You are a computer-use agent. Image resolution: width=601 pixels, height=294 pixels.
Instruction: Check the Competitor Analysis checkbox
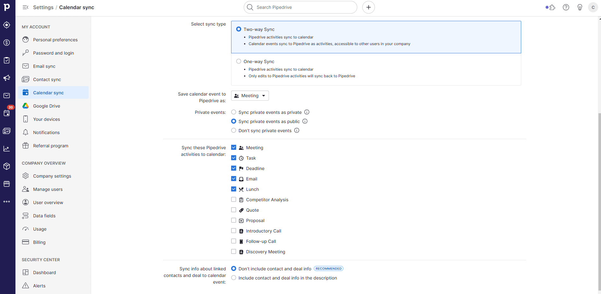click(234, 199)
